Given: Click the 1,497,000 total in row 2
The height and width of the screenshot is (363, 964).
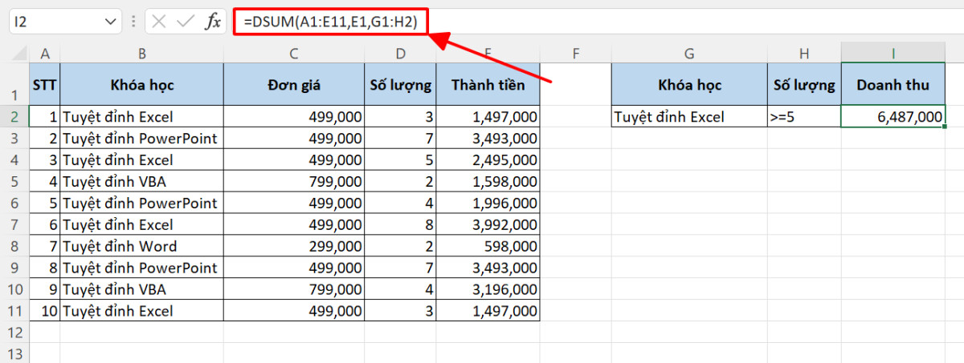Looking at the screenshot, I should (488, 117).
